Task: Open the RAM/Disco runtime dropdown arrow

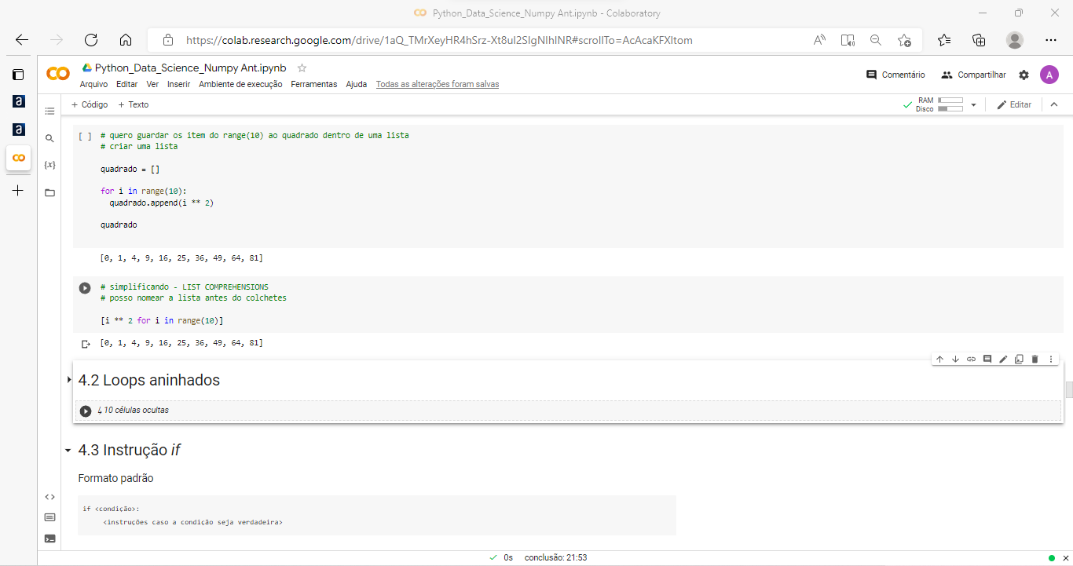Action: pos(973,104)
